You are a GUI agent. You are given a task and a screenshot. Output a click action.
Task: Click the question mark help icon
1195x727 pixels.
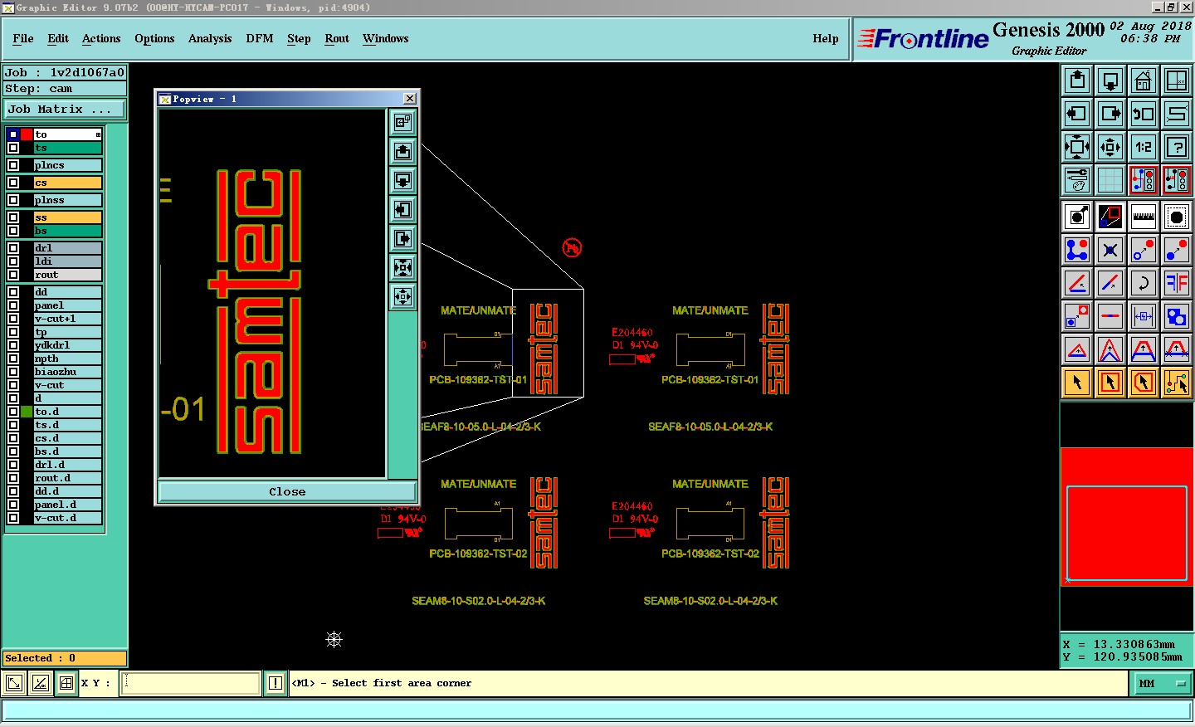[x=1177, y=147]
